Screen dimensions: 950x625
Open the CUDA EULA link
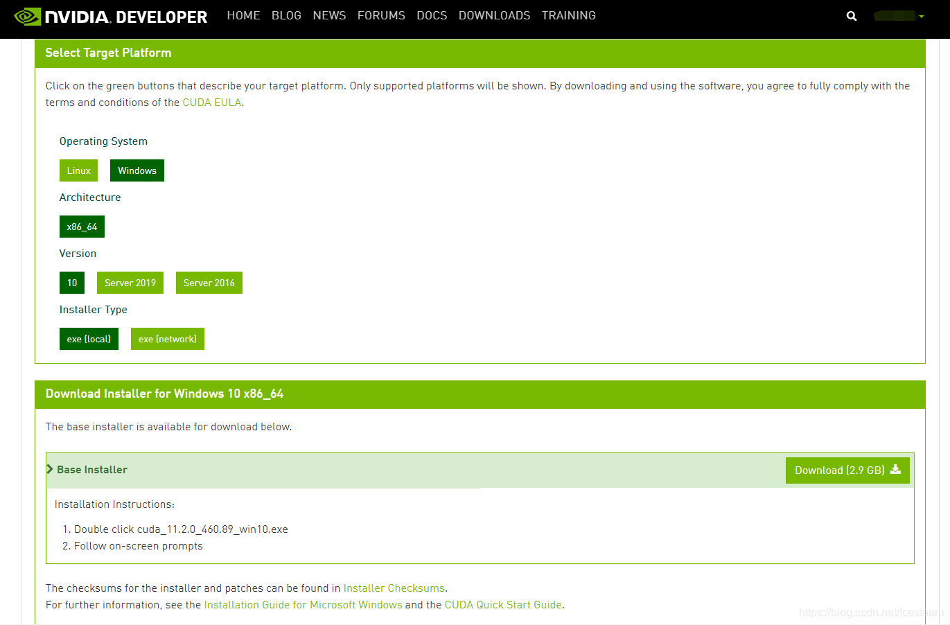(211, 103)
